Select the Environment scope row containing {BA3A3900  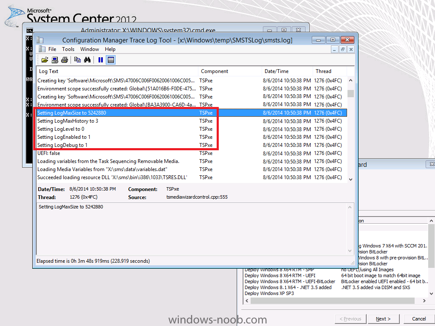point(192,105)
